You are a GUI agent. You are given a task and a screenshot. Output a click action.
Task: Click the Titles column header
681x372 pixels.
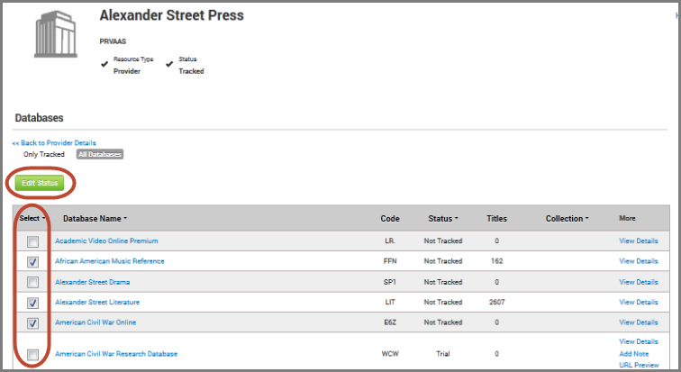pos(496,218)
